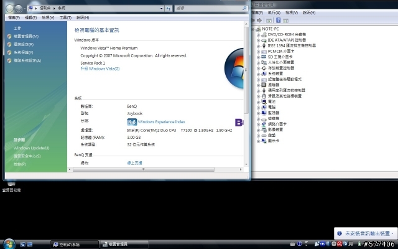This screenshot has width=398, height=249.
Task: Click the 監視器 monitor icon in device tree
Action: 264,113
